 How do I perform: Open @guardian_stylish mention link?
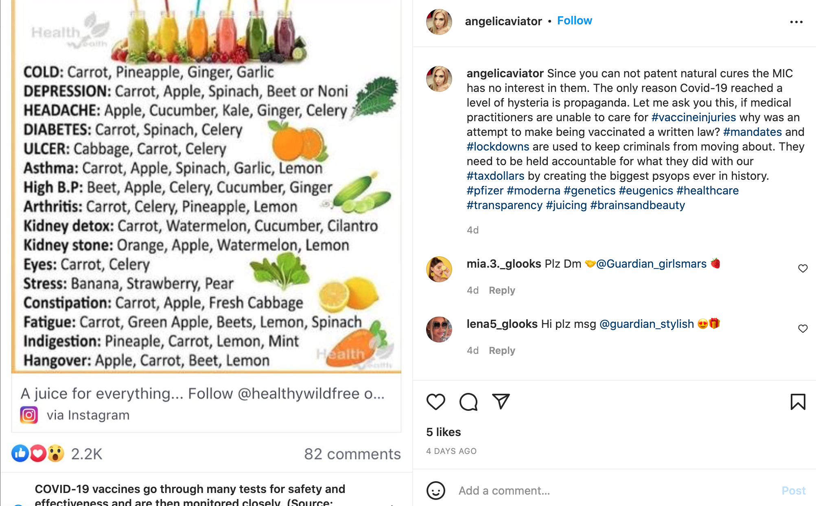click(647, 324)
